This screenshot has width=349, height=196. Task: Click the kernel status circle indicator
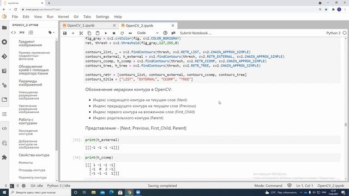coord(345,33)
